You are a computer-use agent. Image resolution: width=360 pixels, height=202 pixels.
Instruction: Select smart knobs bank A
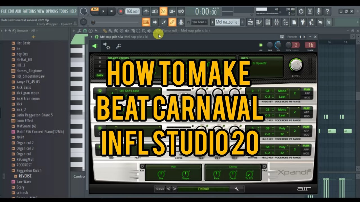[x=100, y=58]
